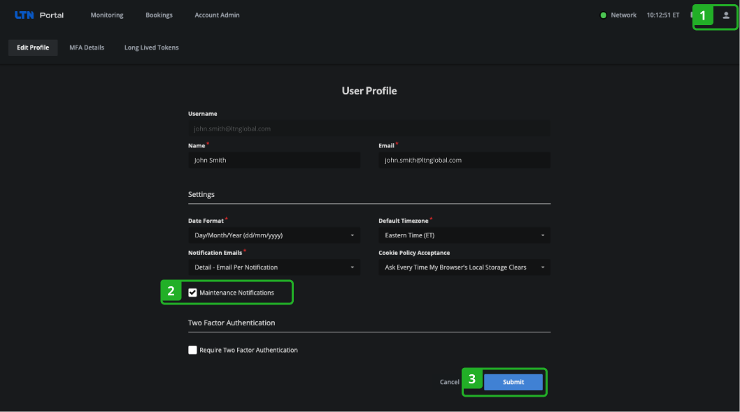Open the Notification Emails dropdown

click(x=274, y=267)
